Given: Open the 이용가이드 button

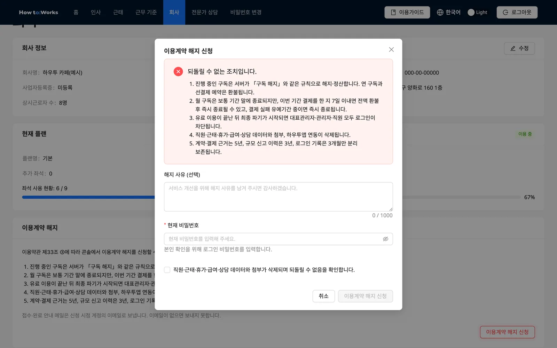Looking at the screenshot, I should point(407,12).
